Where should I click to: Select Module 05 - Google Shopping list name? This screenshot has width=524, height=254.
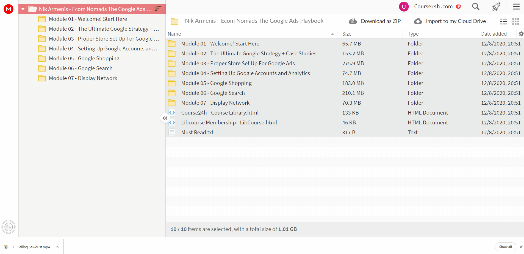(x=216, y=83)
